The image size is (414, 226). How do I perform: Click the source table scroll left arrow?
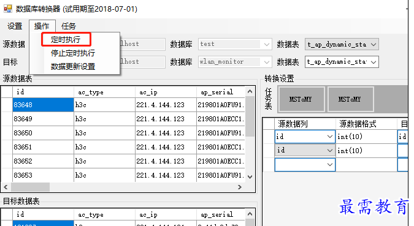tap(6, 187)
